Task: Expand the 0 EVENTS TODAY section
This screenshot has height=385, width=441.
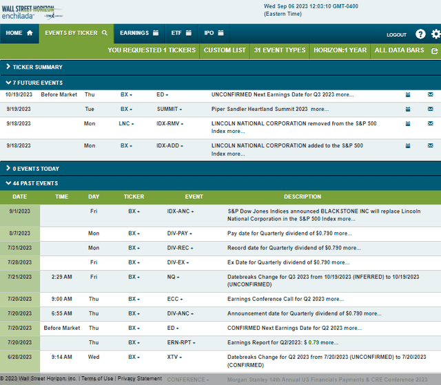Action: coord(220,169)
